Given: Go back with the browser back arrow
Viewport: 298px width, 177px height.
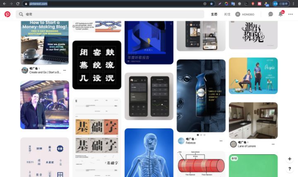Looking at the screenshot, I should 5,4.
